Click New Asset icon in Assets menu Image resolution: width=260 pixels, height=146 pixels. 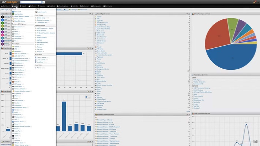(13, 12)
